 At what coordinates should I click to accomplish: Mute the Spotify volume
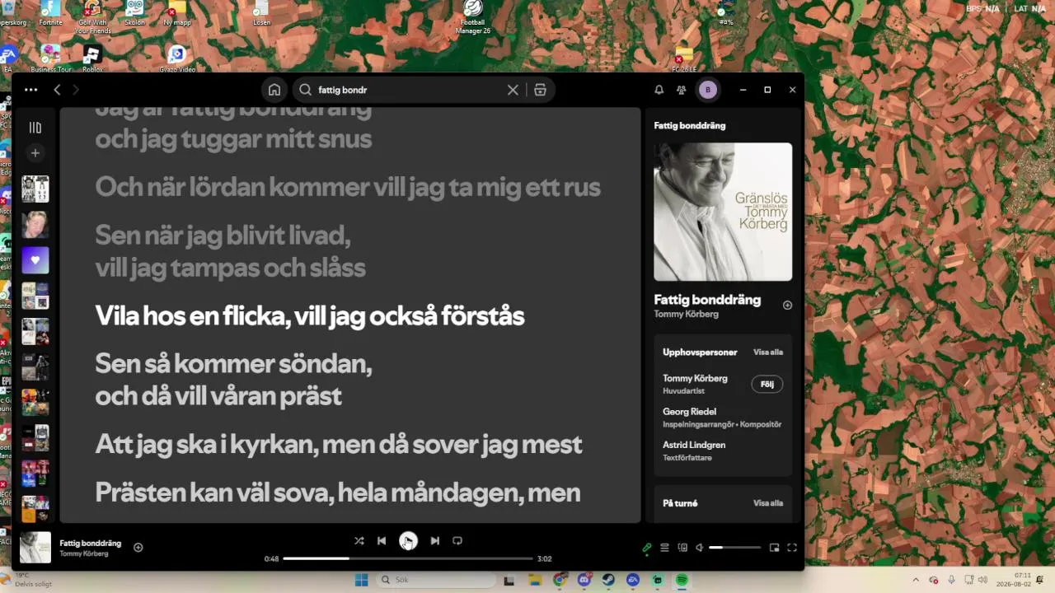[x=699, y=548]
